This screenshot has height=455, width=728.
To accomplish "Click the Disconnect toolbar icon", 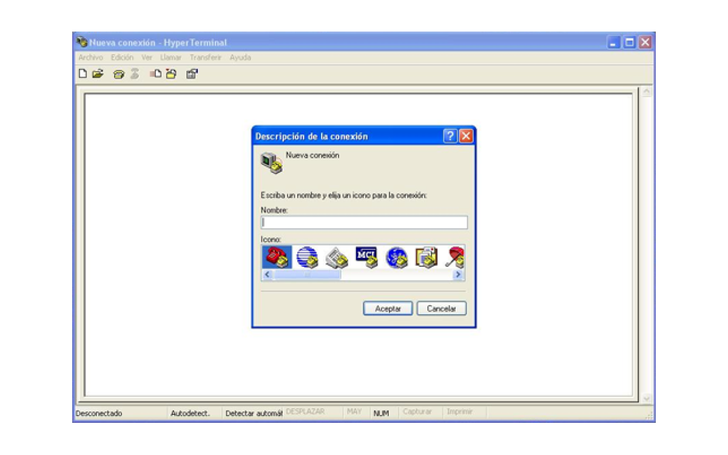I will (135, 74).
